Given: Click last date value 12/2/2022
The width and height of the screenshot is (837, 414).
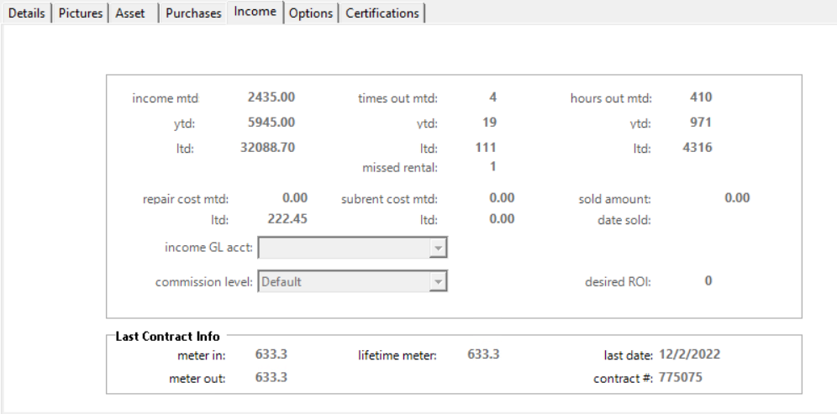Looking at the screenshot, I should [x=689, y=354].
